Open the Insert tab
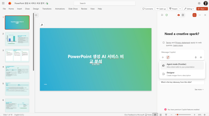 point(19,9)
